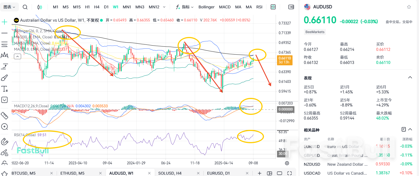The width and height of the screenshot is (419, 176).
Task: Collapse the 表现 performance section
Action: (410, 78)
